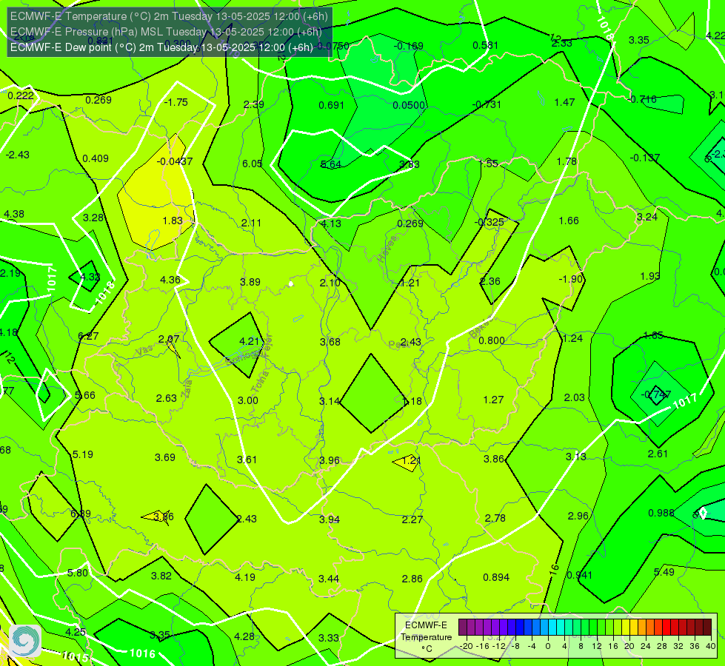Click the dew point value -0.731
The image size is (725, 666).
tap(487, 104)
